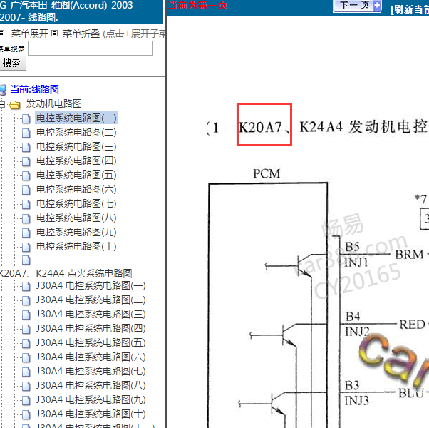The image size is (429, 428).
Task: Click page icon beside 电控系统电路图(六)
Action: [x=26, y=190]
